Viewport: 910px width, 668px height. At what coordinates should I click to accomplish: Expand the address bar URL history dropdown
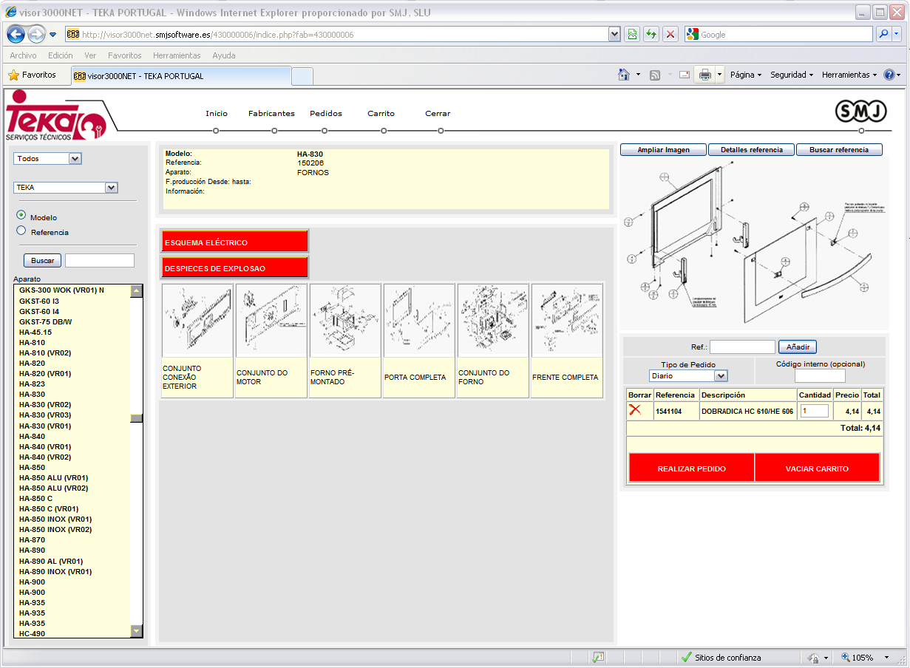[614, 34]
